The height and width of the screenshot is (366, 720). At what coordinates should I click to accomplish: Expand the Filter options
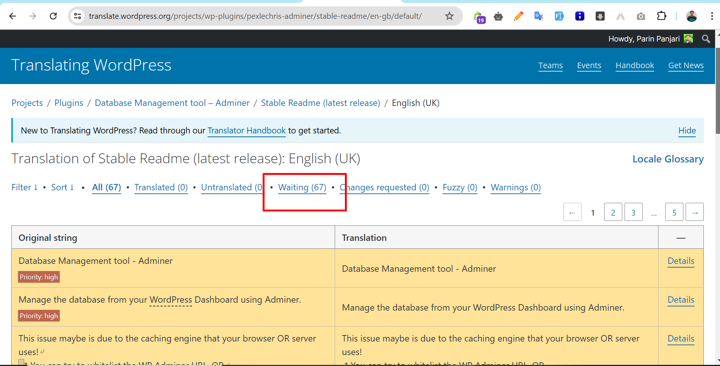(25, 187)
